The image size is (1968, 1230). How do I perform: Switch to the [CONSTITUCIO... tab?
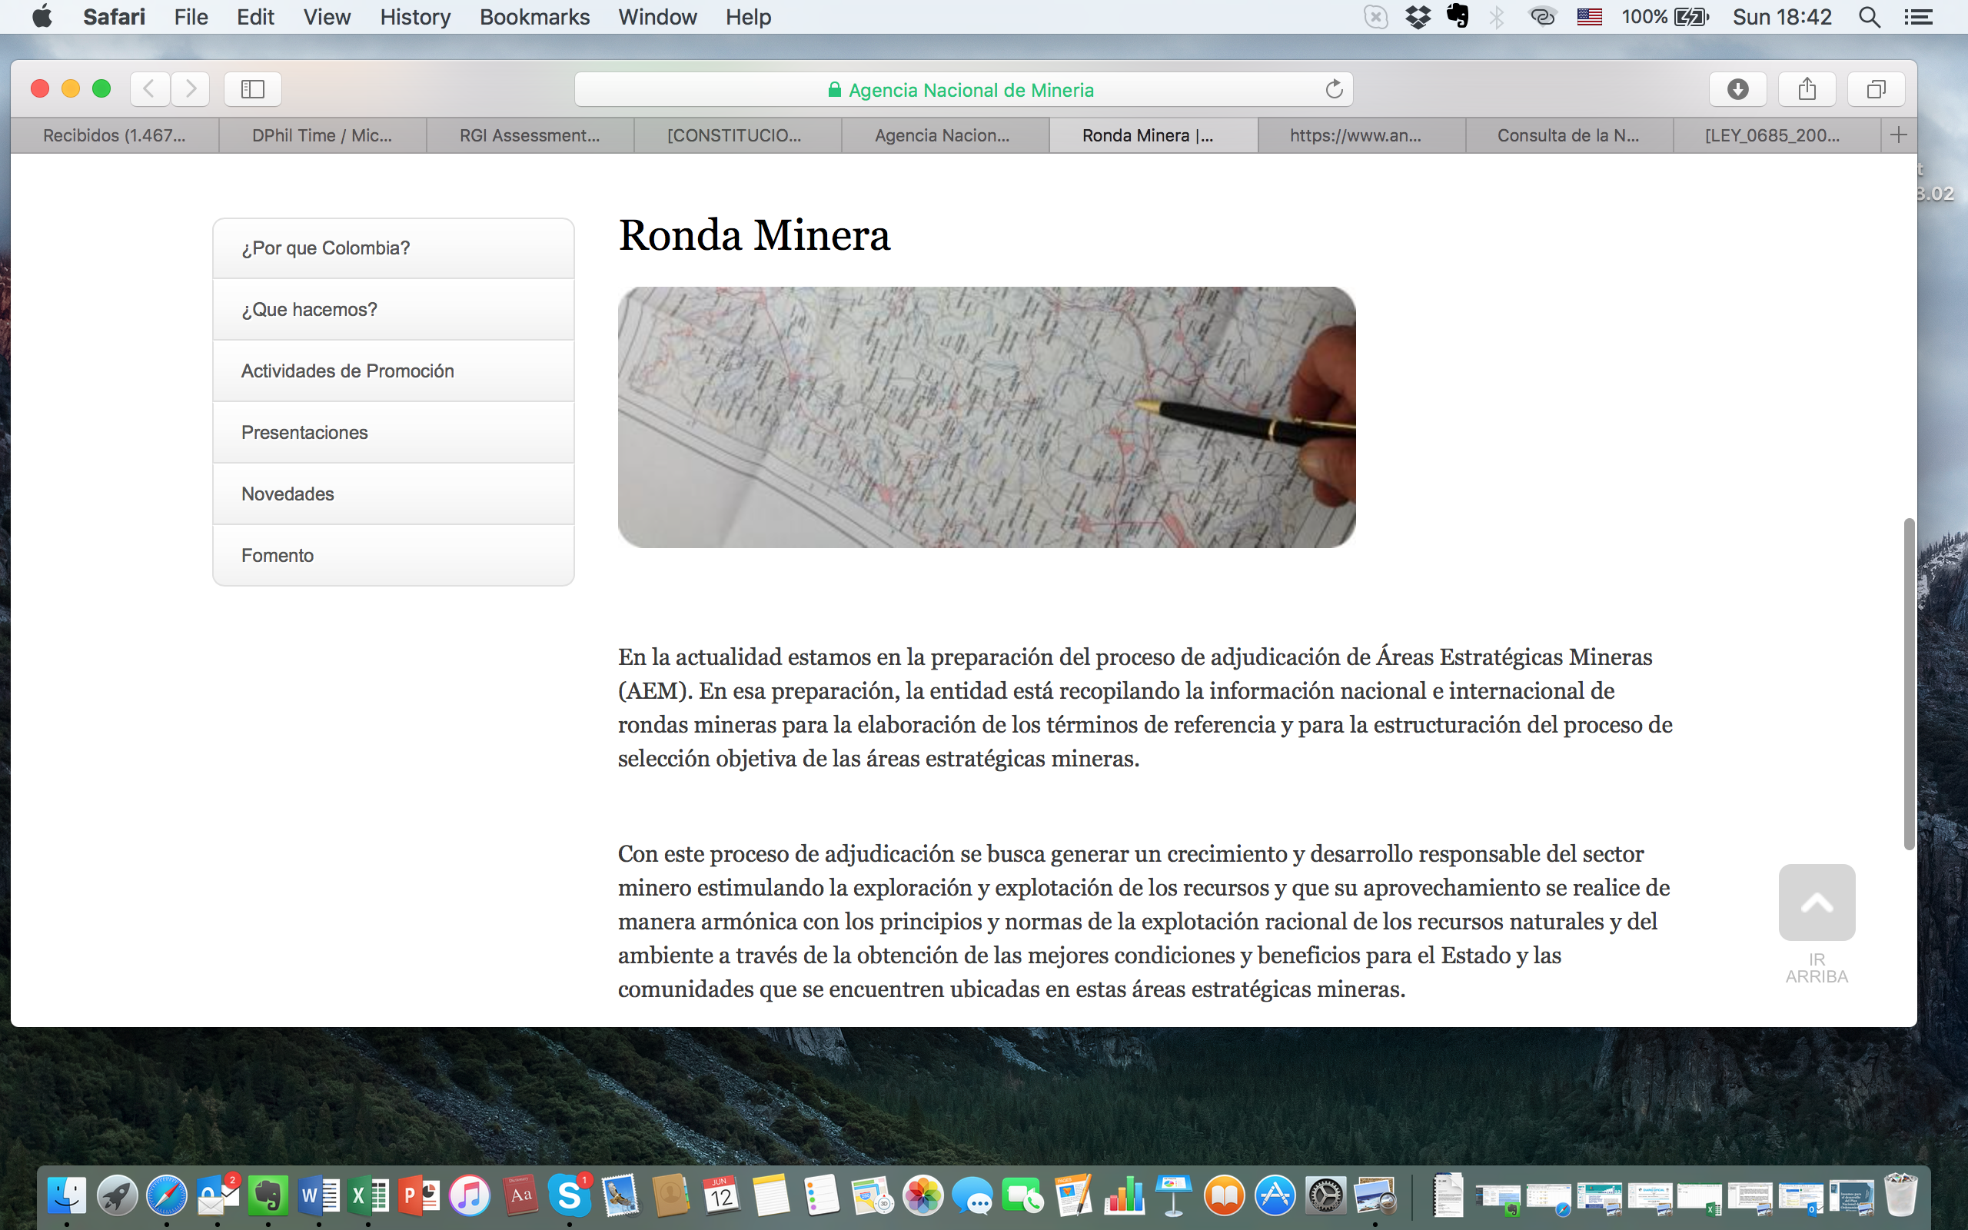737,135
